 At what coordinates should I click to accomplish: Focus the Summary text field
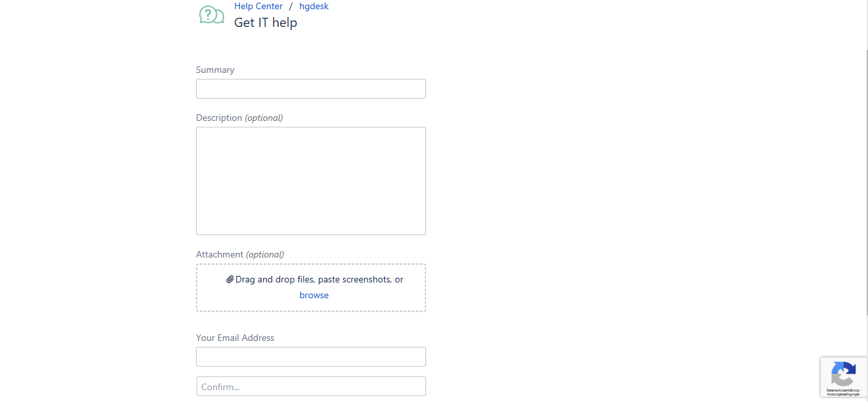[311, 89]
